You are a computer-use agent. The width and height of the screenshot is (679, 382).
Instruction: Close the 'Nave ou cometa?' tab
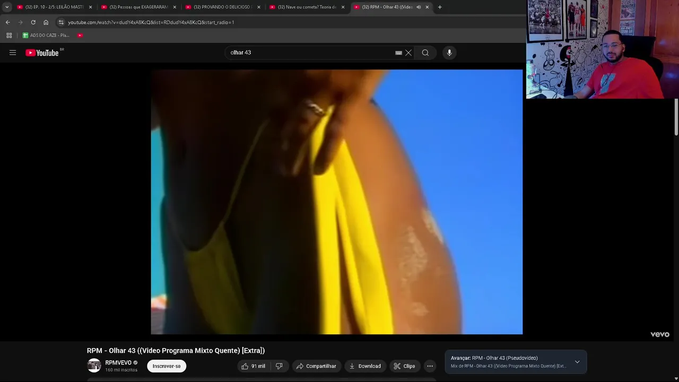(343, 7)
